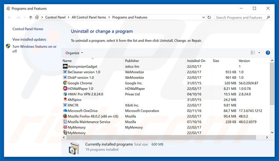The image size is (279, 161).
Task: Click the last MyMemory row icon
Action: coord(65,132)
